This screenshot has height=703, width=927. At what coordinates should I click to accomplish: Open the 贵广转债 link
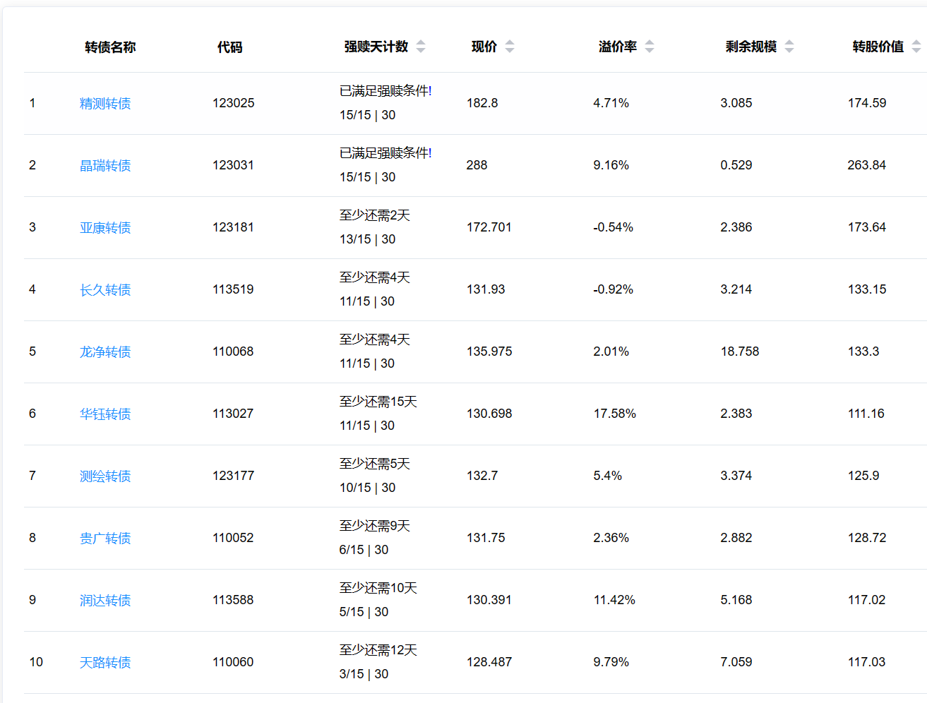pyautogui.click(x=105, y=539)
